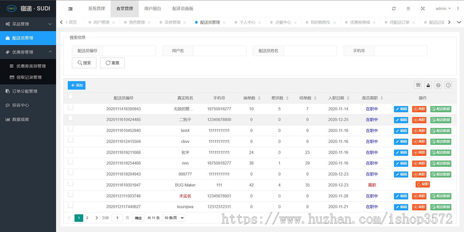Sort by 结单数 column arrows
This screenshot has width=464, height=232.
315,98
